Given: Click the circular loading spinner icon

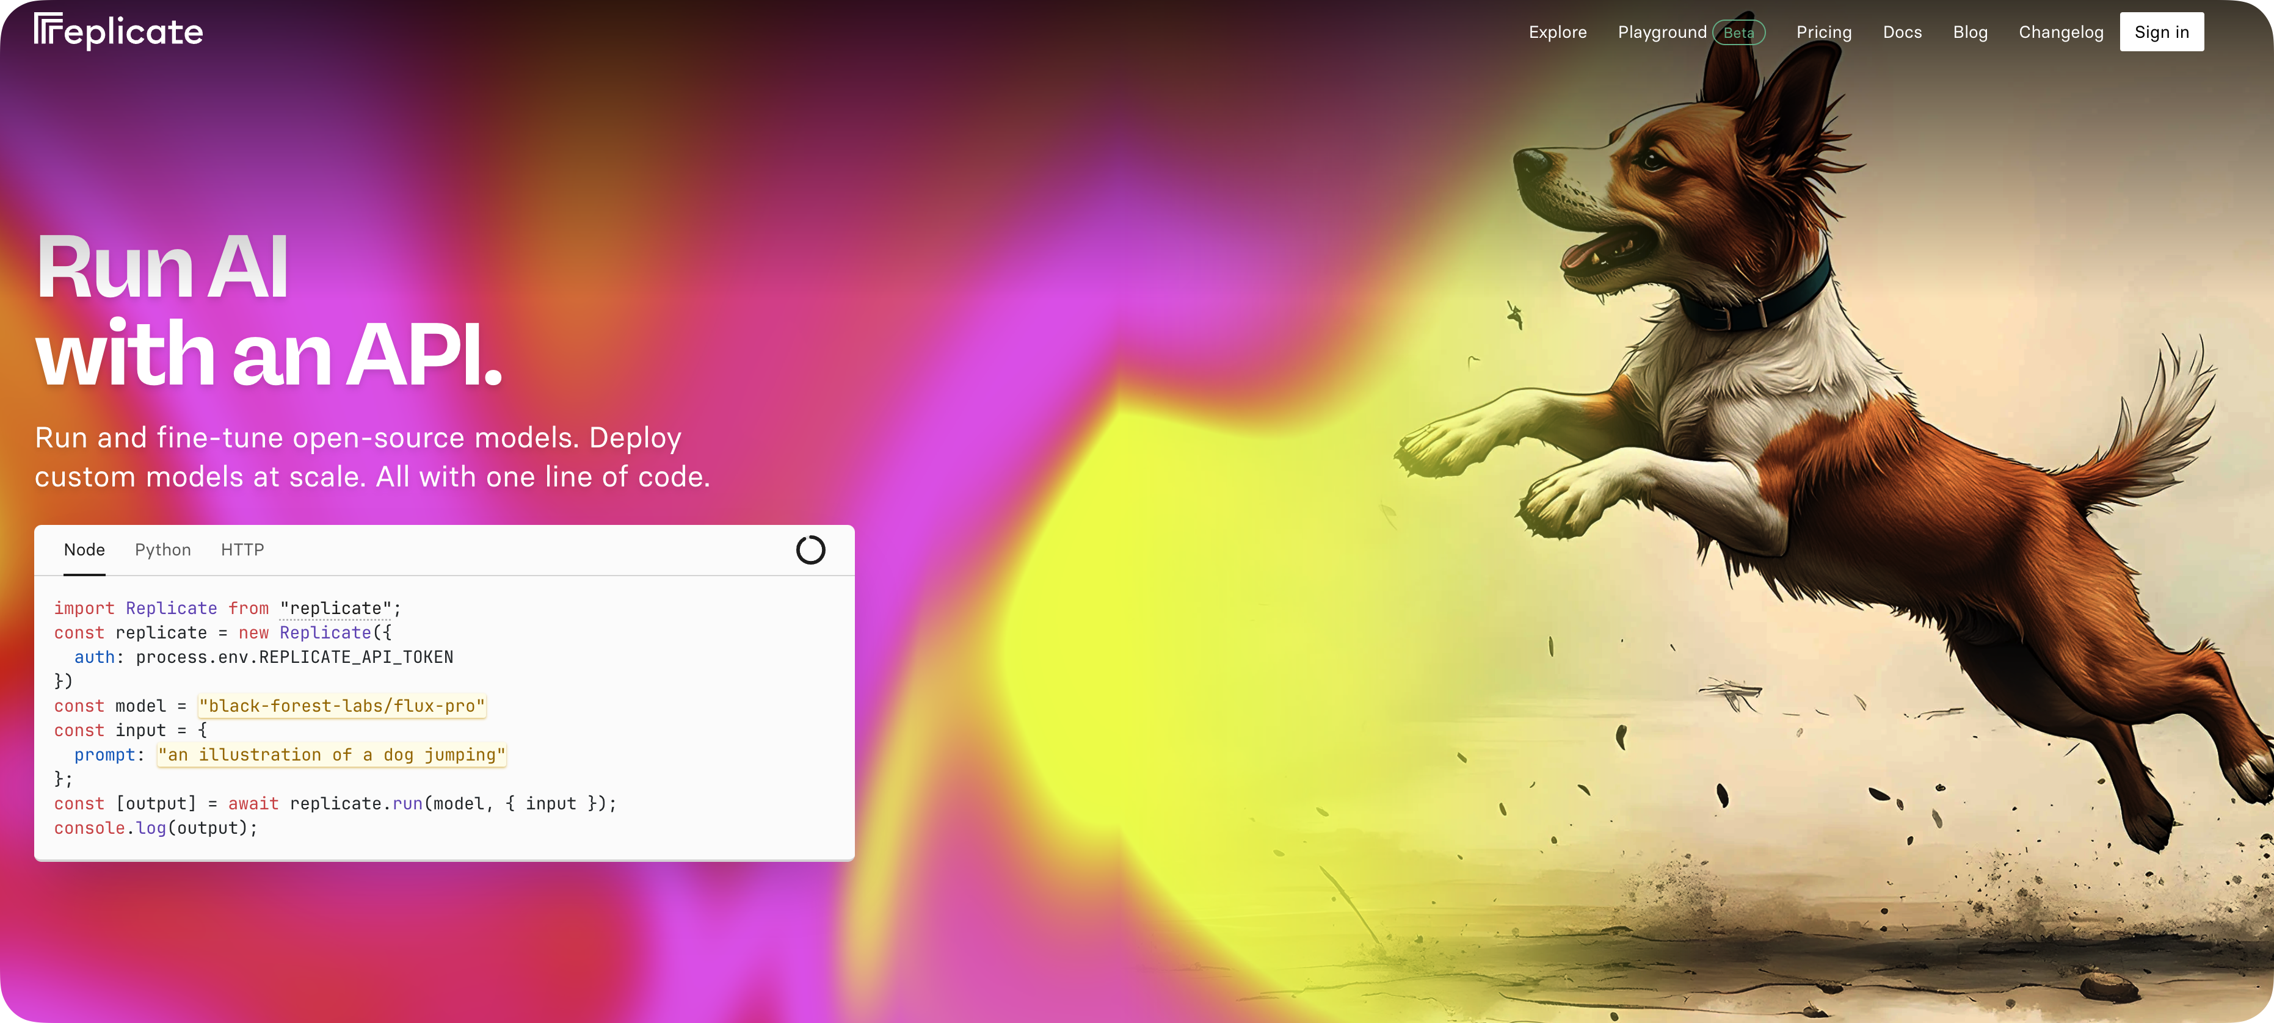Looking at the screenshot, I should (810, 550).
